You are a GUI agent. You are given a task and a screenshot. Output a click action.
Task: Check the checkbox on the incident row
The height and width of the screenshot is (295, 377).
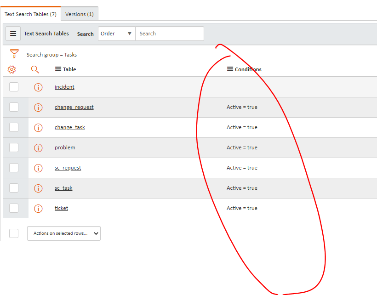coord(13,87)
